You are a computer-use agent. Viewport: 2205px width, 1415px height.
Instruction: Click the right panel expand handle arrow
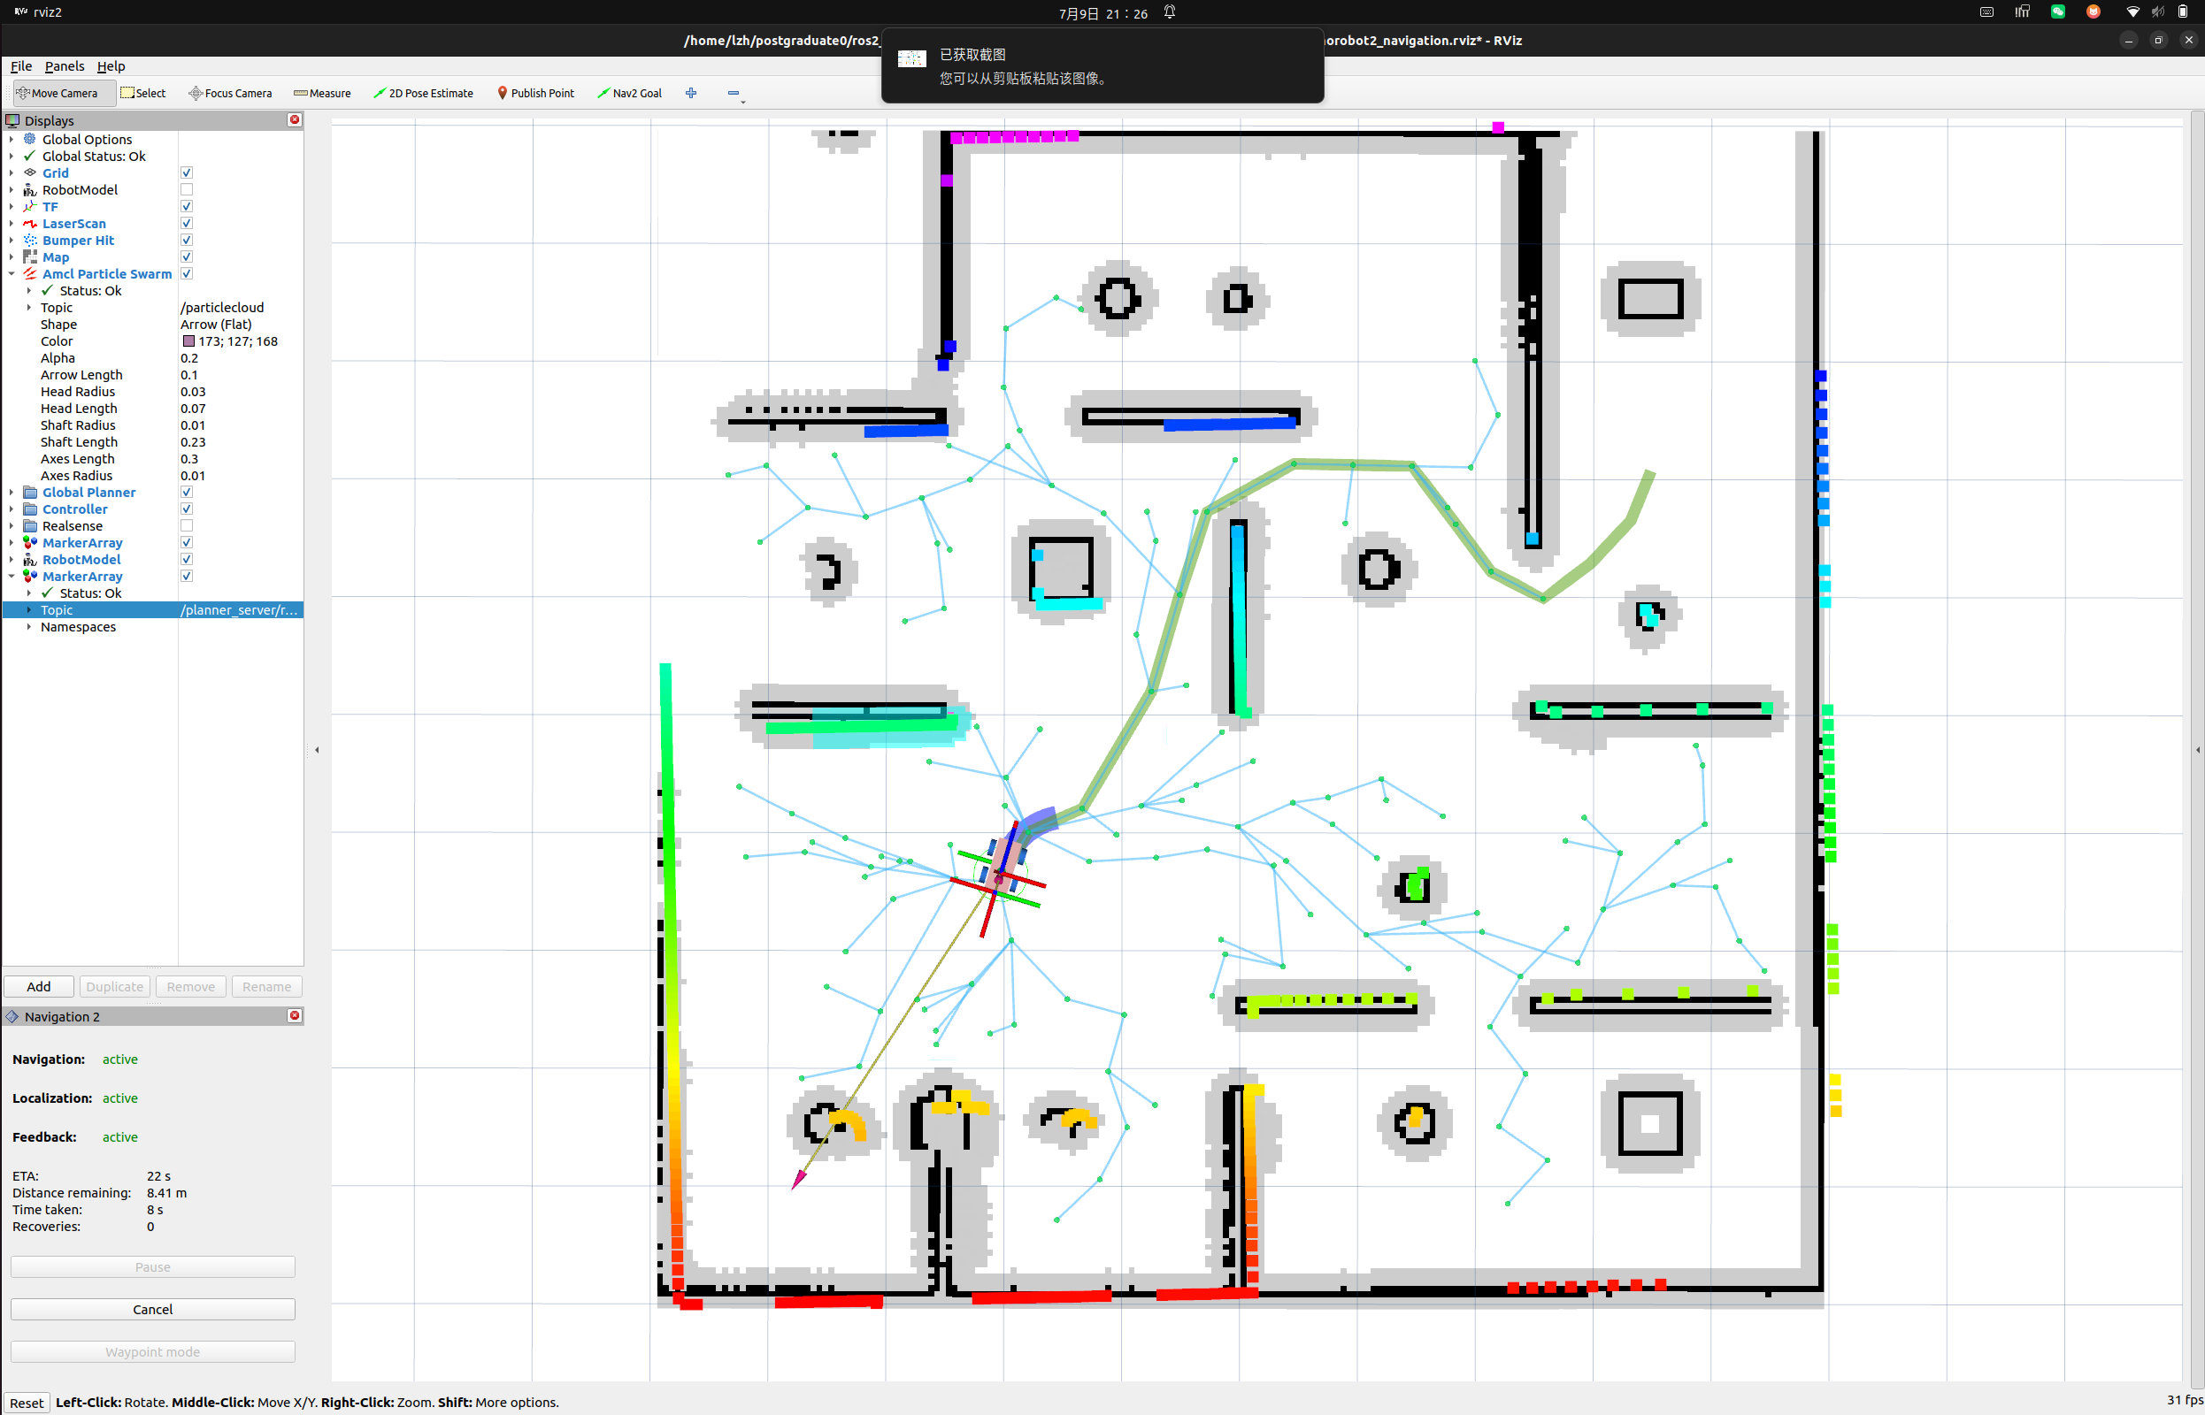(2198, 750)
